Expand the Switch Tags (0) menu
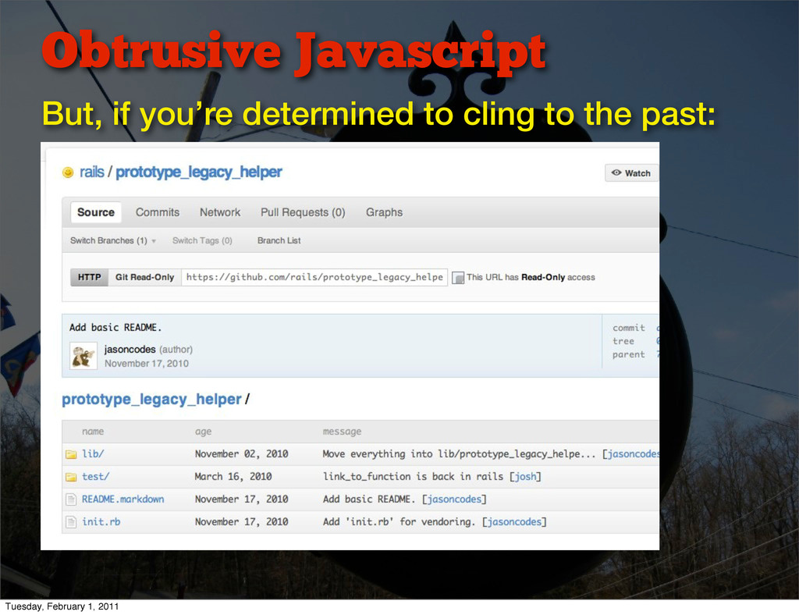Screen dimensions: 799x615 click(202, 240)
